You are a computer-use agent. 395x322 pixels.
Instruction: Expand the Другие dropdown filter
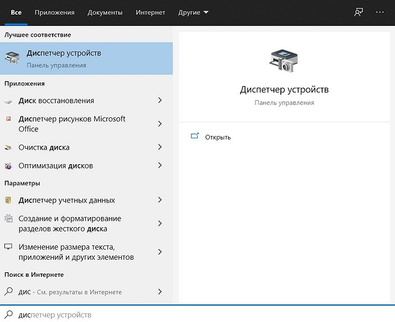(x=193, y=13)
